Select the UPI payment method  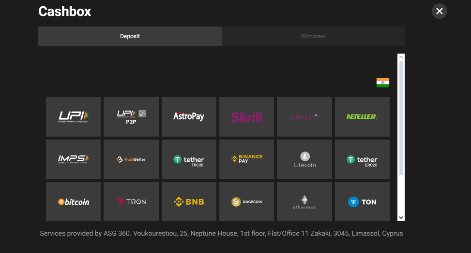pyautogui.click(x=73, y=116)
